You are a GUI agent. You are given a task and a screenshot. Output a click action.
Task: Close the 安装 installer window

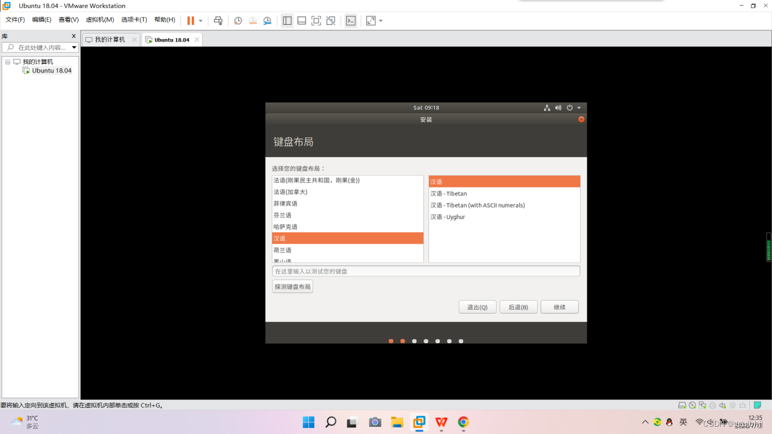pos(581,119)
